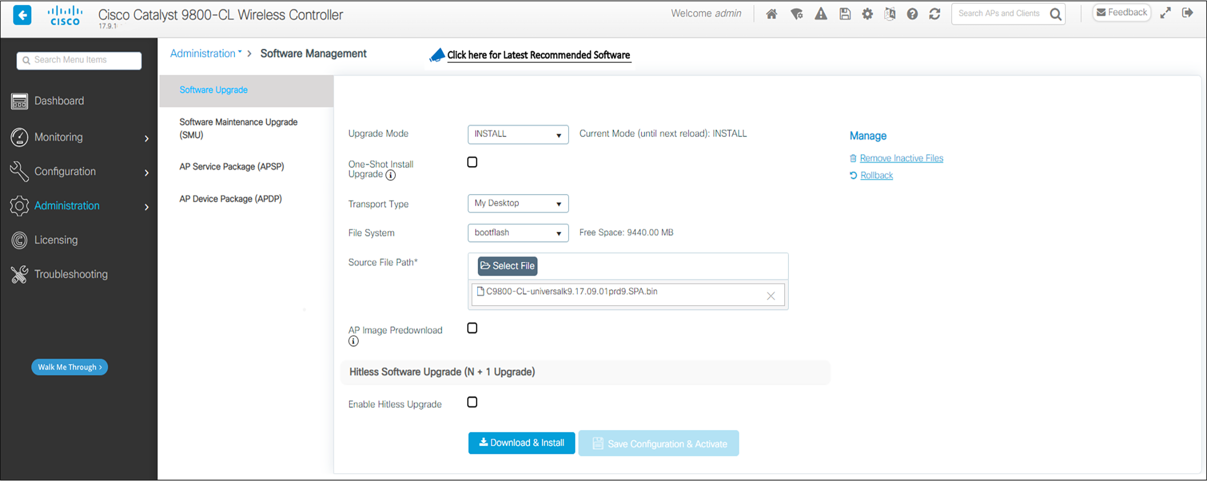Focus the Search Menu Items field
1207x481 pixels.
pos(79,60)
